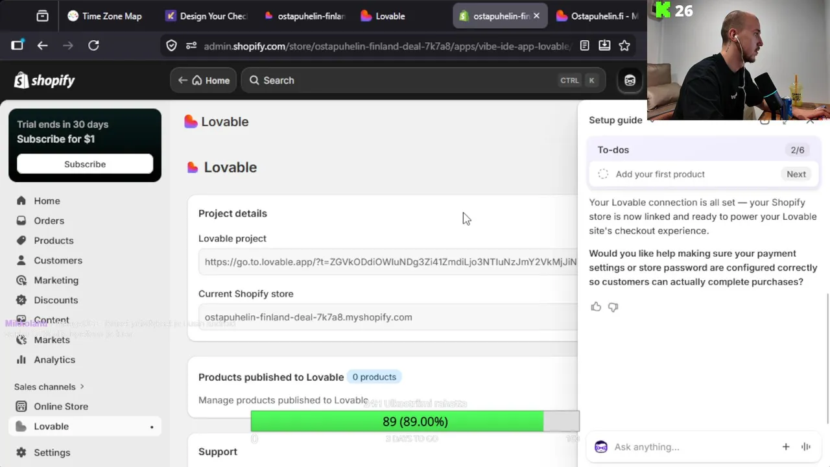Switch to the first ostapuhelin-finland tab
The image size is (830, 467).
(x=305, y=16)
